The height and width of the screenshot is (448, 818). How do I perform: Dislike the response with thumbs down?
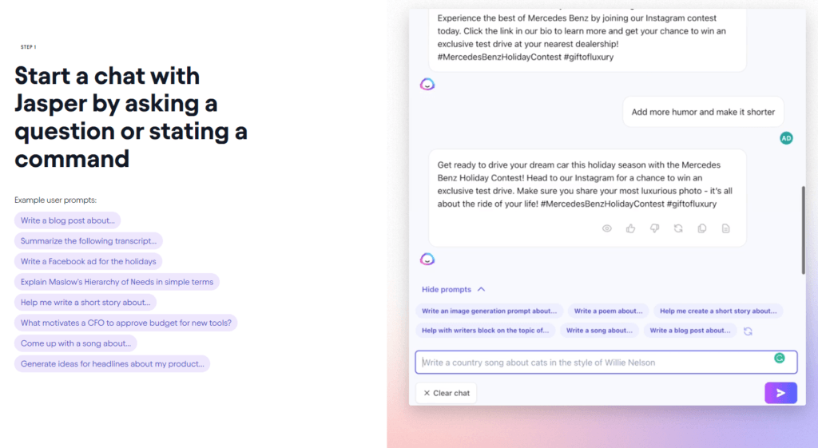(654, 228)
